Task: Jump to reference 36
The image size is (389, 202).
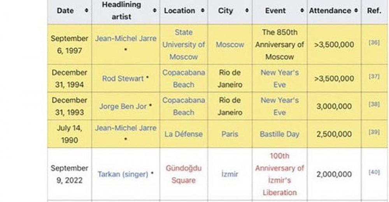Action: (374, 43)
